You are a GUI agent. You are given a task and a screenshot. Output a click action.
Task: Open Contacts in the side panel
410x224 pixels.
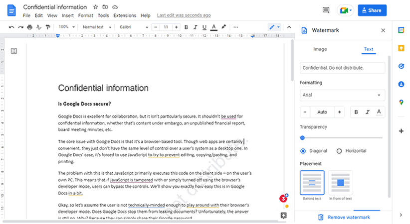(401, 84)
